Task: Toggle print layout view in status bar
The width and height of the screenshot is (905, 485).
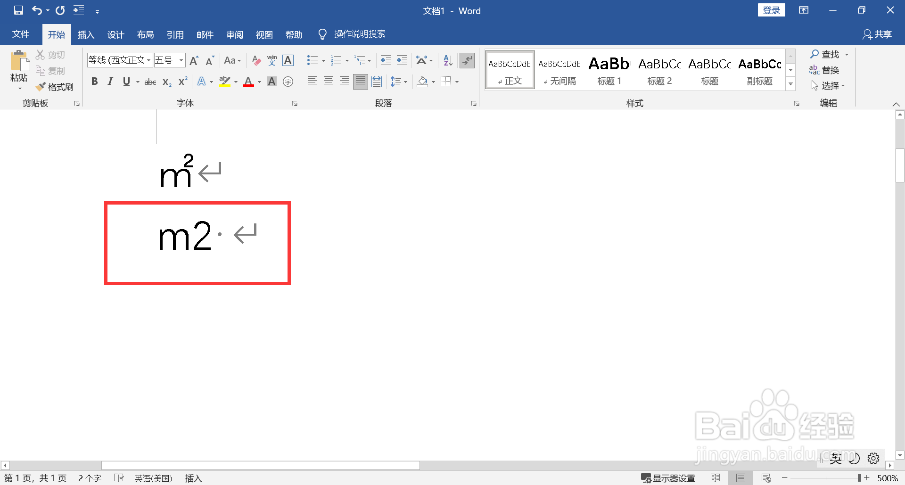Action: point(740,478)
